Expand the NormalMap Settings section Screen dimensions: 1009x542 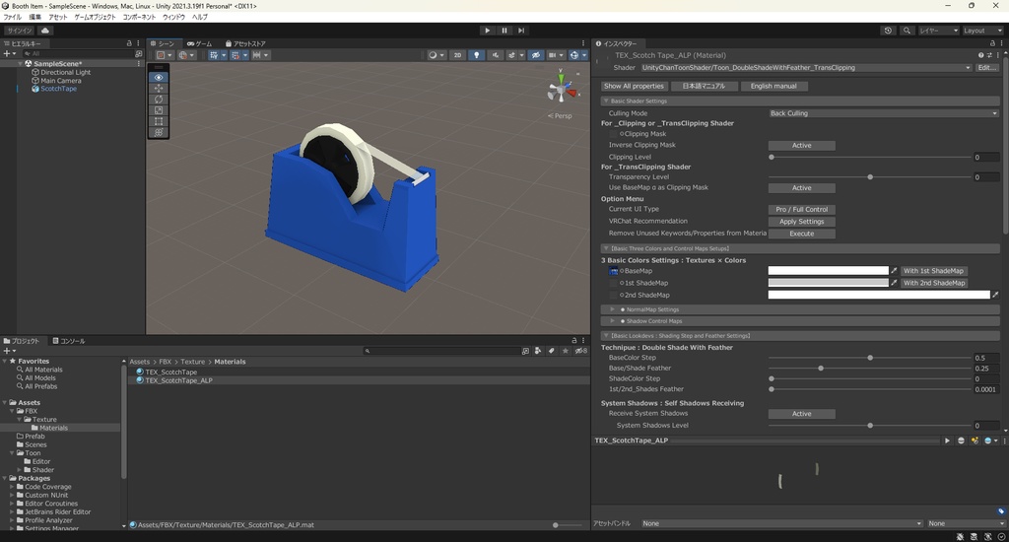click(613, 309)
